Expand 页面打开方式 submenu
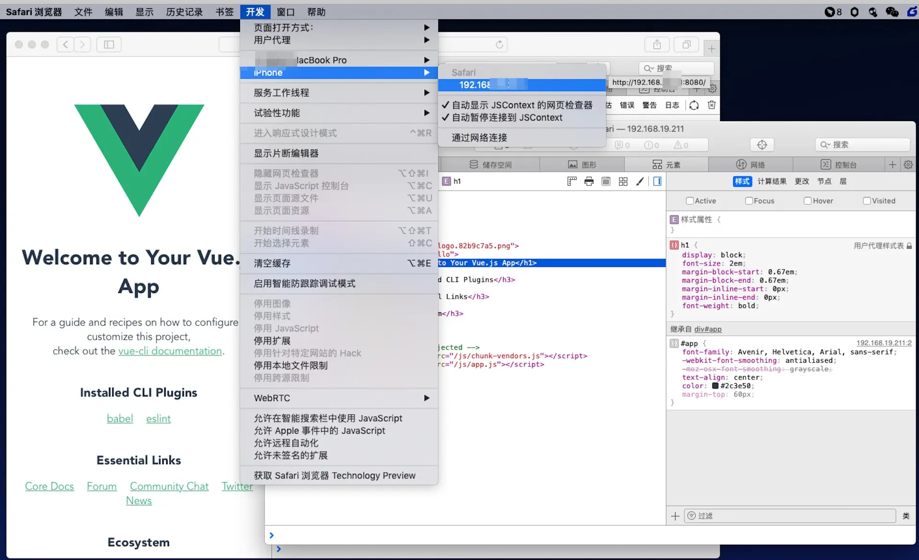This screenshot has width=919, height=560. pyautogui.click(x=339, y=27)
